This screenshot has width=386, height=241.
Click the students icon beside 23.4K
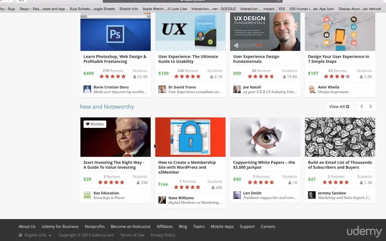(135, 77)
